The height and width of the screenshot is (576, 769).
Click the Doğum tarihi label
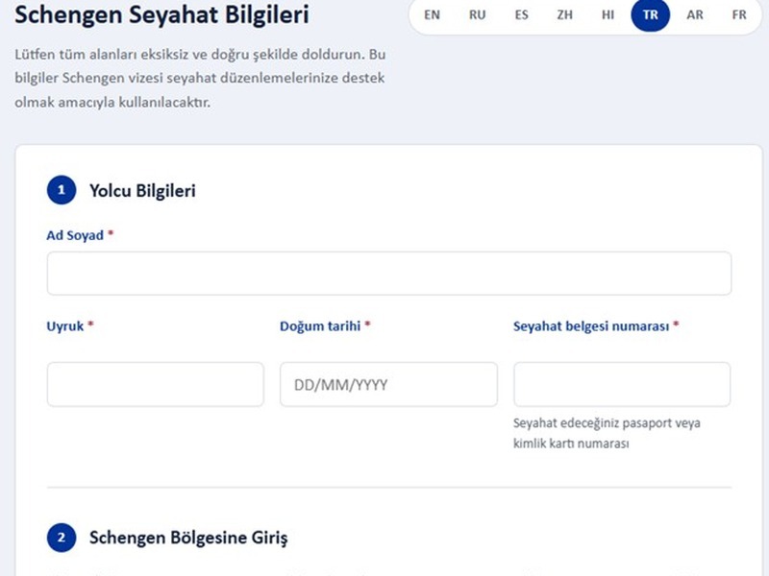[x=320, y=326]
